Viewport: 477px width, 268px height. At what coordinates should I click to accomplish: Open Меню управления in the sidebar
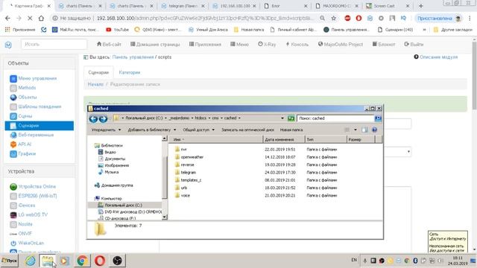coord(37,78)
